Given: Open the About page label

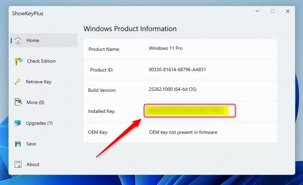Looking at the screenshot, I should [33, 165].
